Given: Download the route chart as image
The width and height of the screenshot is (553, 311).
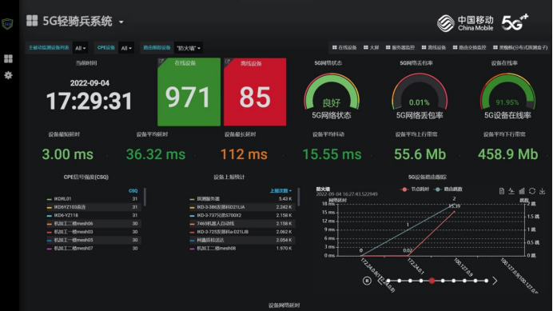Looking at the screenshot, I should tap(543, 191).
